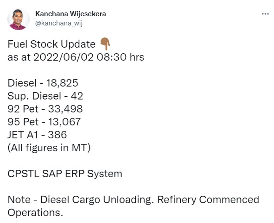Click Kanchana Wijesekera's profile picture

point(19,19)
